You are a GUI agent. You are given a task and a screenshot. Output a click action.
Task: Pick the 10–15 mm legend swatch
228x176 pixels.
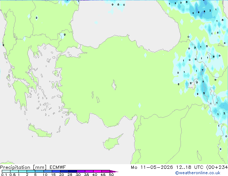click(48, 171)
